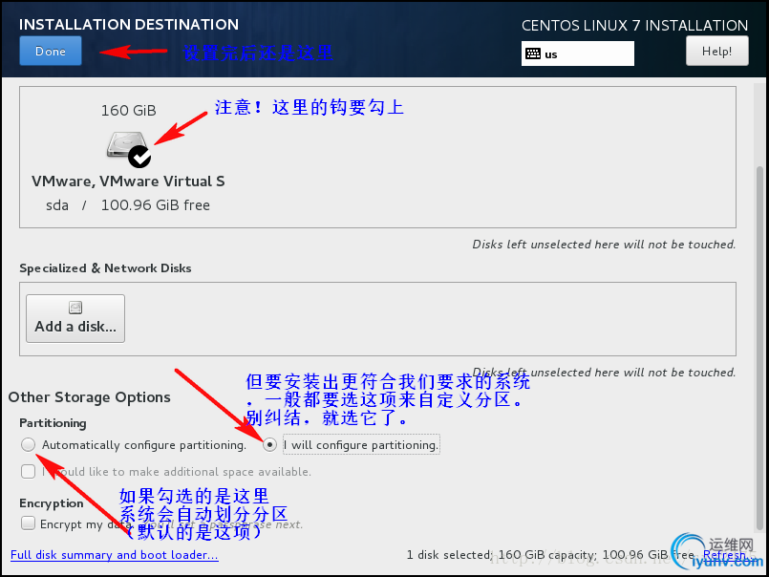This screenshot has width=769, height=577.
Task: Select Automatically configure partitioning radio button
Action: pyautogui.click(x=29, y=444)
